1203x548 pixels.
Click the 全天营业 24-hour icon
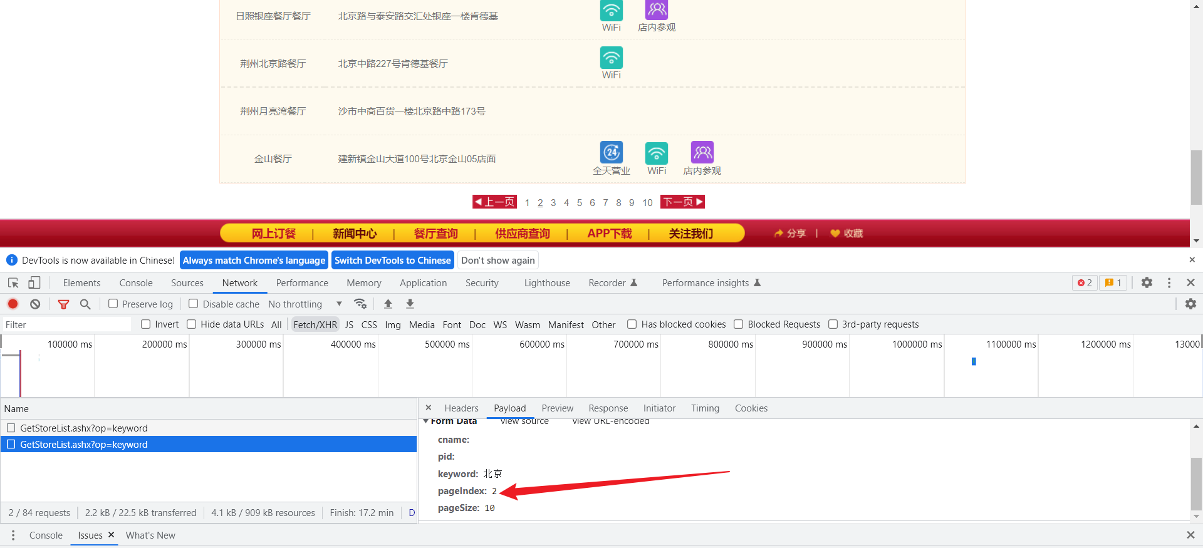tap(612, 152)
